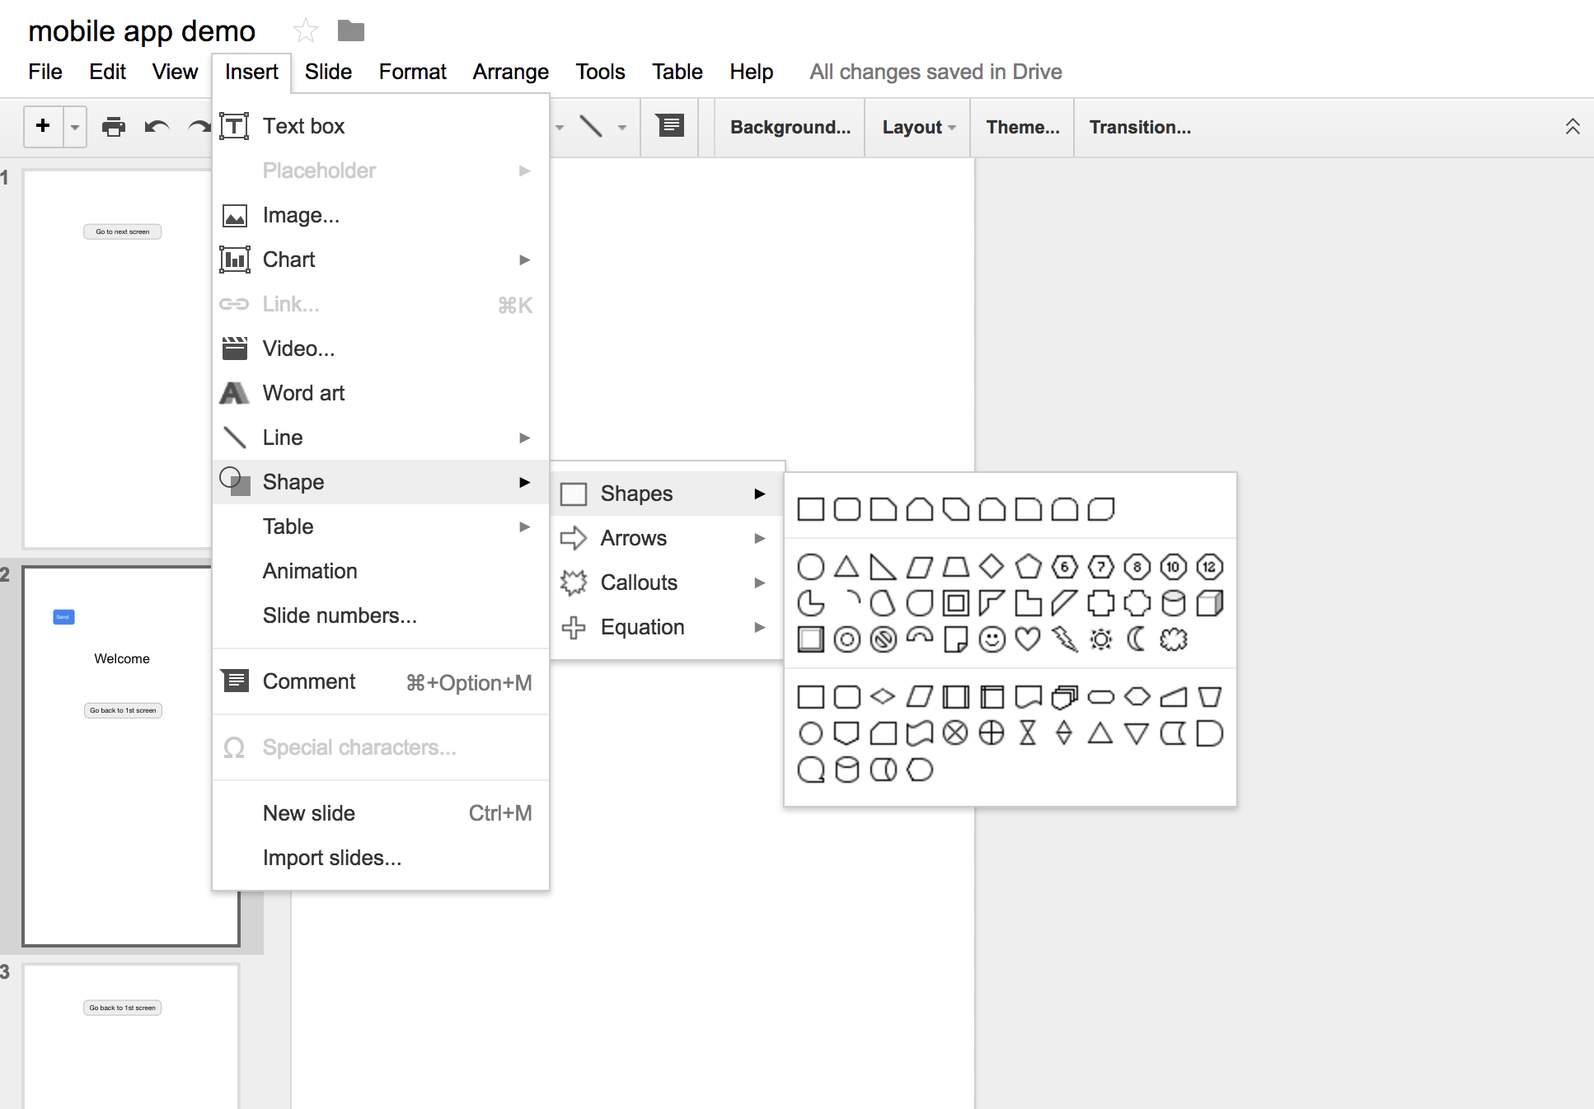This screenshot has height=1109, width=1594.
Task: Click the print icon in toolbar
Action: [113, 127]
